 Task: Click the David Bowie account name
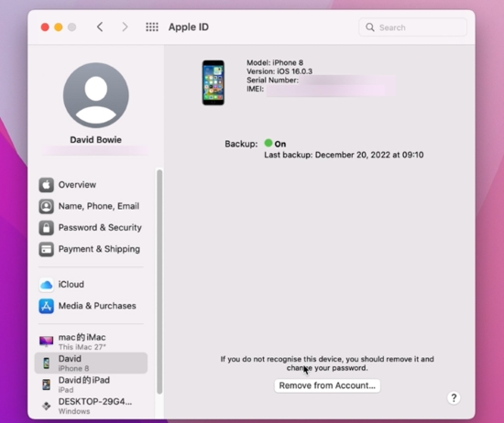[96, 140]
